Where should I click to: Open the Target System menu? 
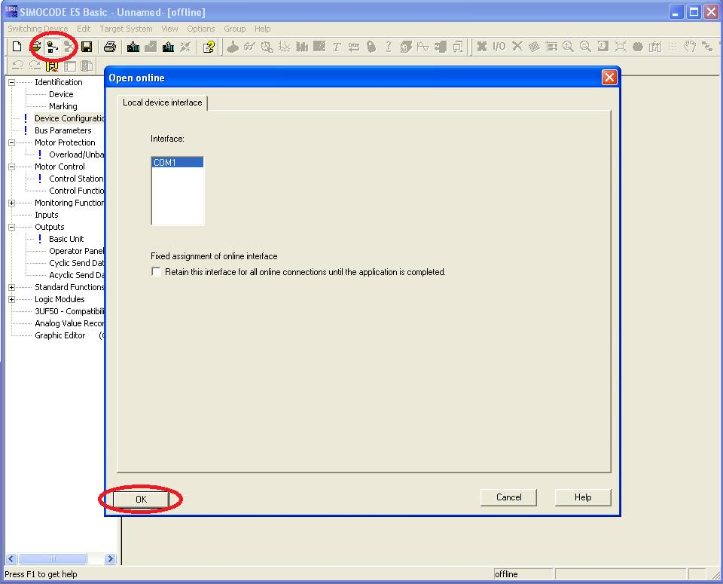[126, 29]
